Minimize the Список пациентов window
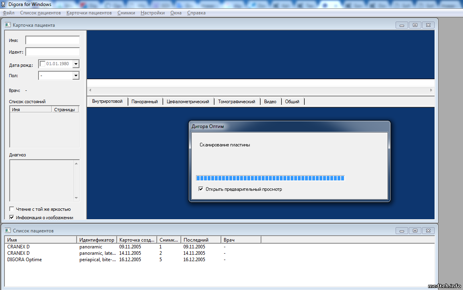This screenshot has height=290, width=463. tap(402, 230)
